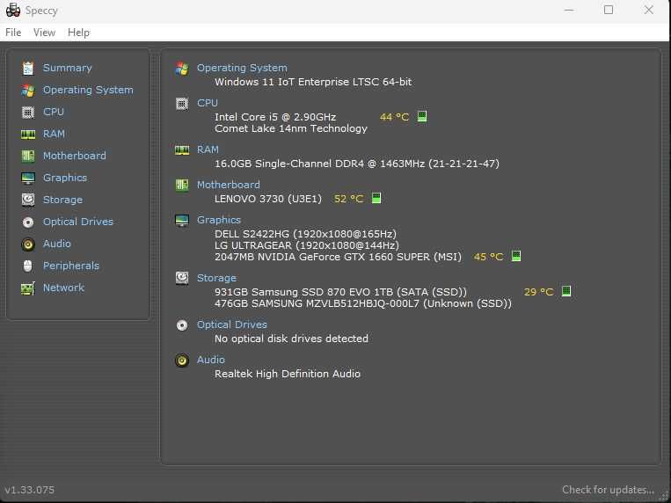Click the Audio speaker icon in sidebar
The image size is (671, 503).
click(x=28, y=244)
